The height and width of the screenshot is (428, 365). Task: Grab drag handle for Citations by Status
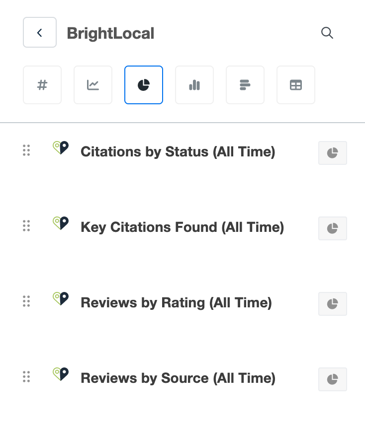pos(26,150)
